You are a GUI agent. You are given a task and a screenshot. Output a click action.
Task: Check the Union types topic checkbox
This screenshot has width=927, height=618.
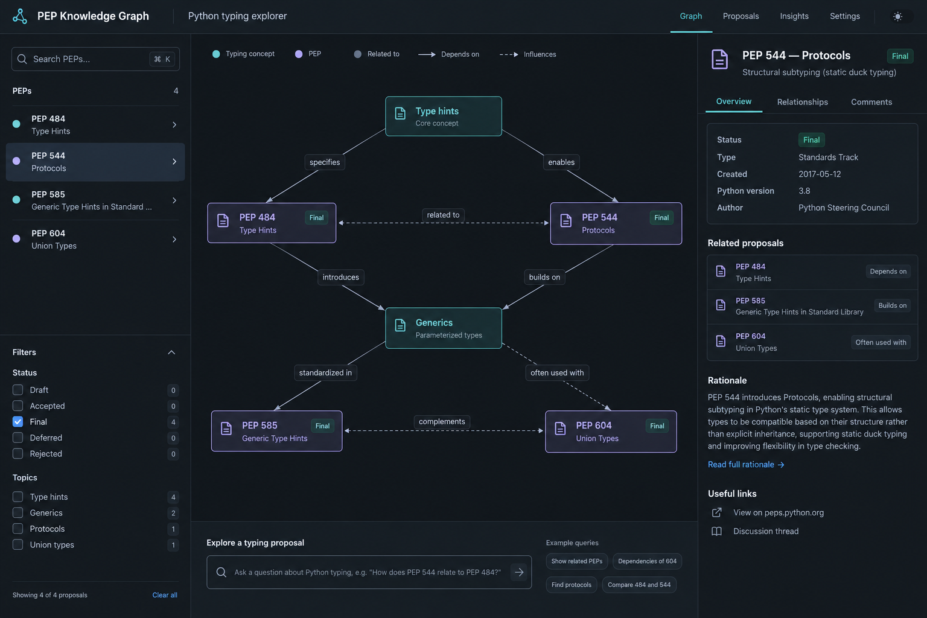pyautogui.click(x=18, y=544)
